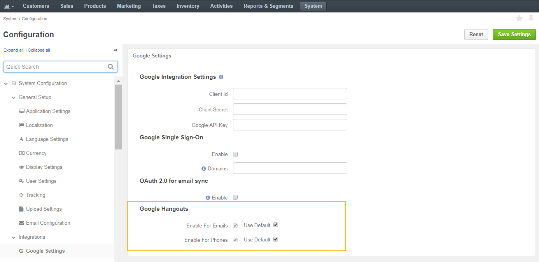The height and width of the screenshot is (262, 539).
Task: Open the Activities menu
Action: point(221,6)
